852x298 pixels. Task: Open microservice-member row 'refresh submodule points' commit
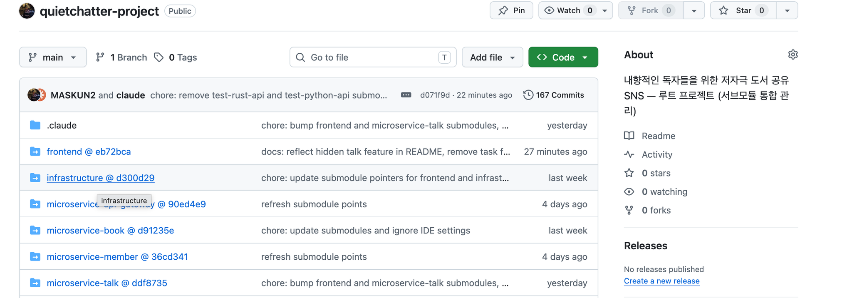coord(314,256)
